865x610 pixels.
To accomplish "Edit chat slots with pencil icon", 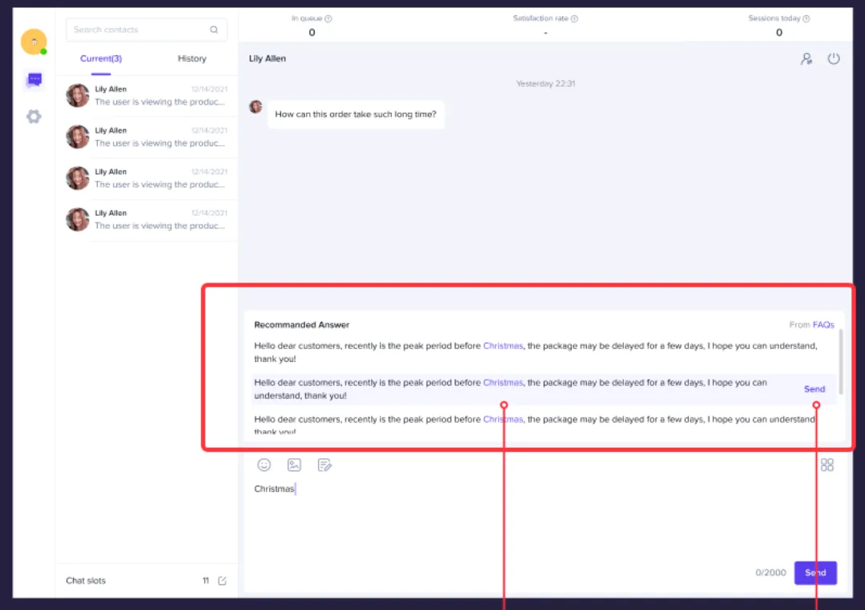I will click(222, 581).
